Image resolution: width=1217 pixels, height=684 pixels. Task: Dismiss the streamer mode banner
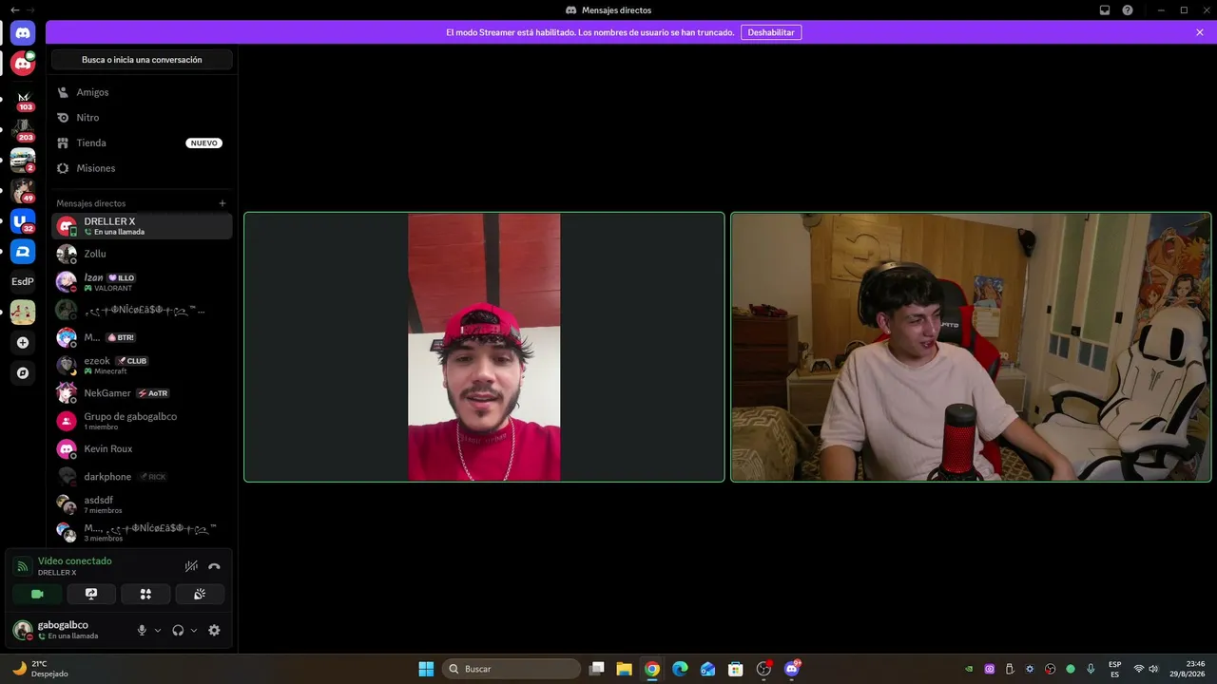1200,32
